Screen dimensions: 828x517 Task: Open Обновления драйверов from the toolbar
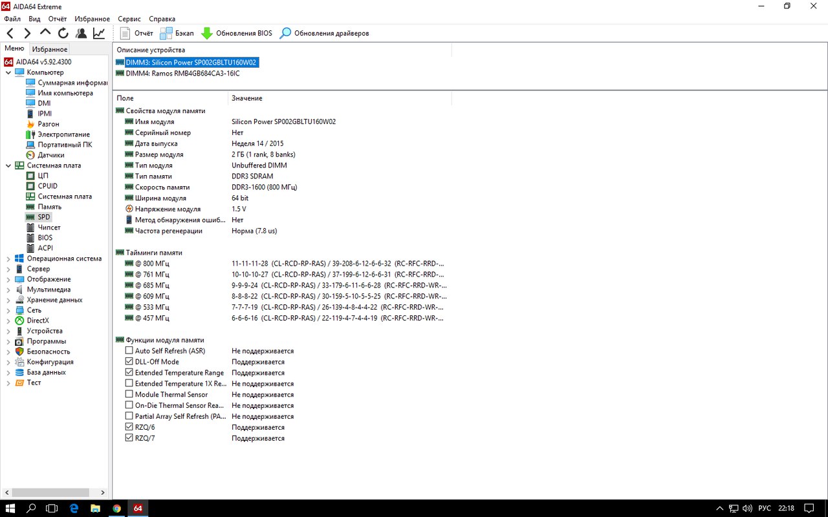(324, 33)
